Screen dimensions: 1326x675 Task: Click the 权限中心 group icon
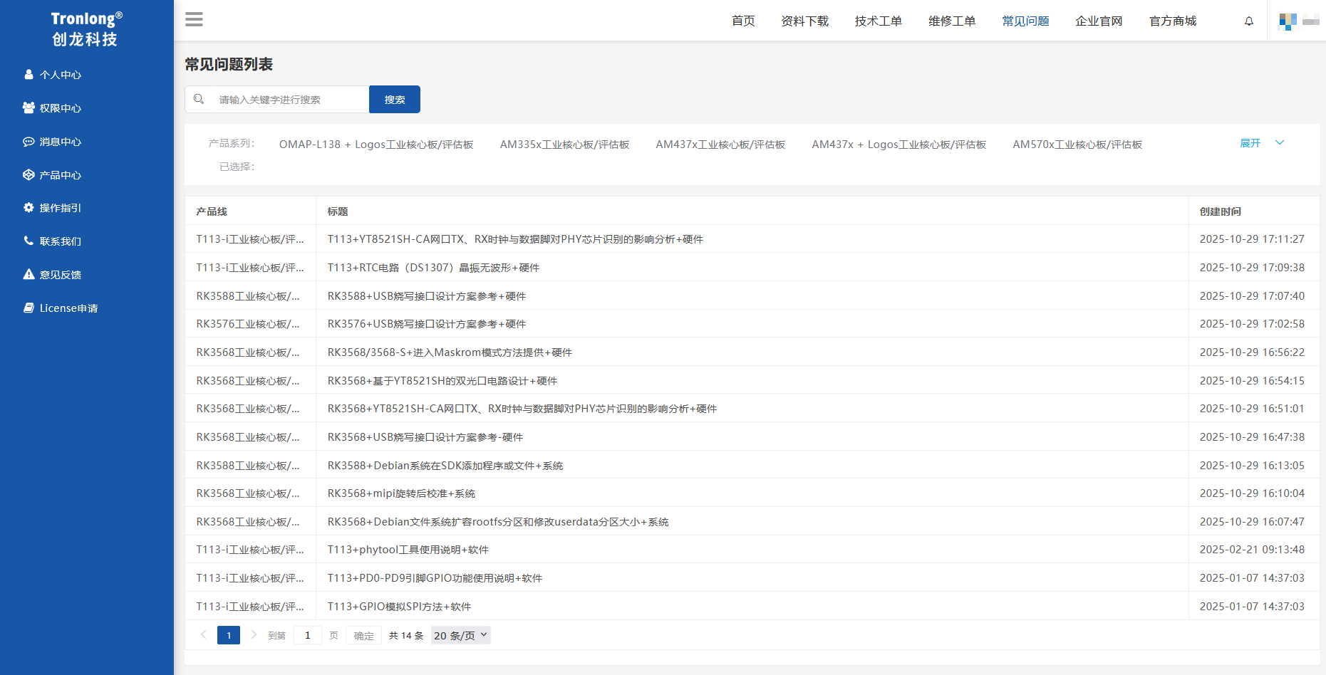(29, 108)
